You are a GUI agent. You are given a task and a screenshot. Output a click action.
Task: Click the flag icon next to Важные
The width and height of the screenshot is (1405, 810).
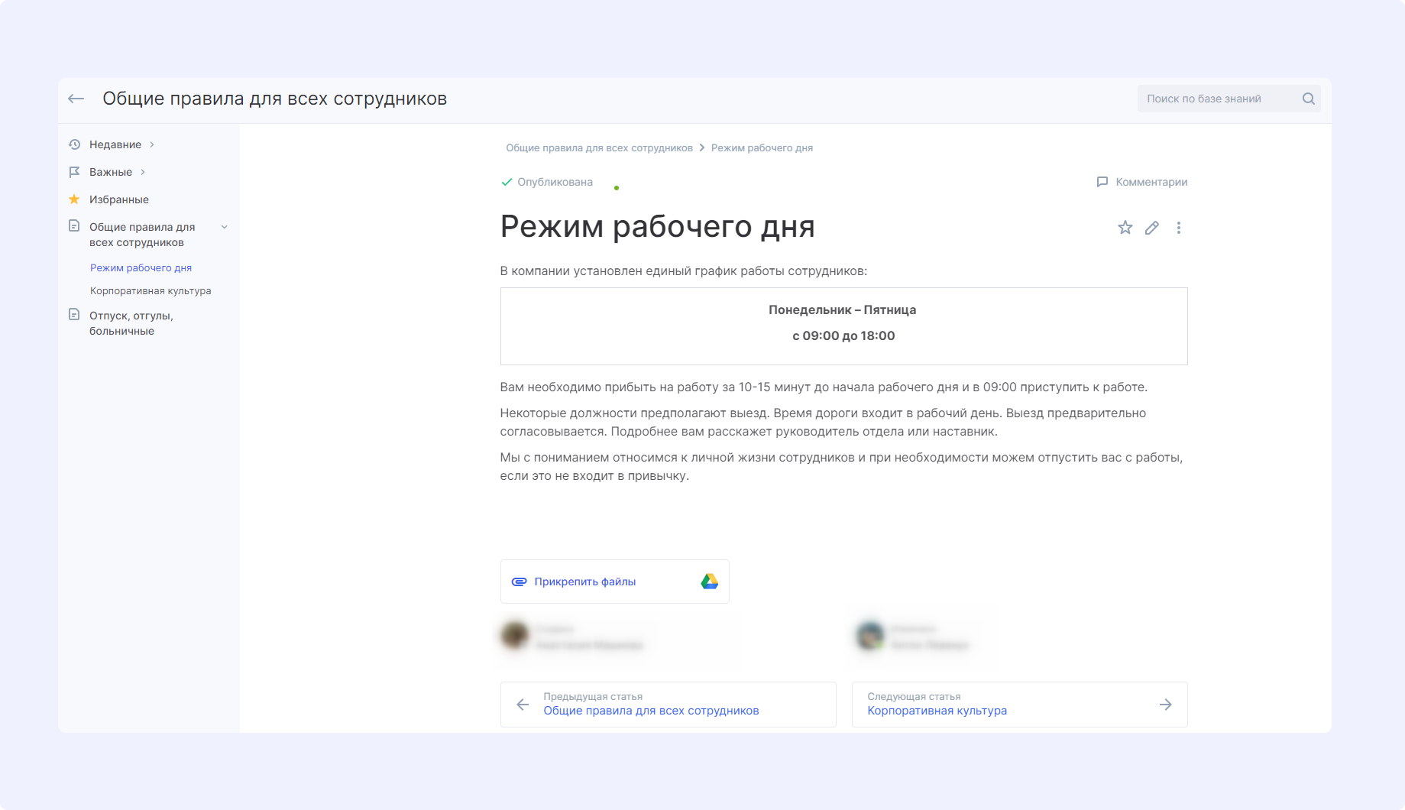pyautogui.click(x=74, y=172)
